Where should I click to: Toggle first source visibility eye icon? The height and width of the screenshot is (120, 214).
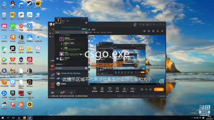(x=50, y=33)
